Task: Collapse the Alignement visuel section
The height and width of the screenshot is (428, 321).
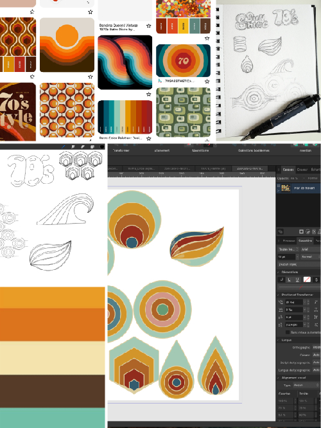Action: click(x=279, y=378)
